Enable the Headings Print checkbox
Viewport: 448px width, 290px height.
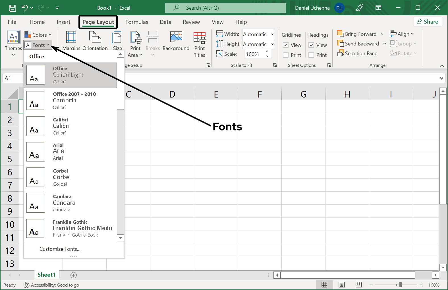click(312, 55)
